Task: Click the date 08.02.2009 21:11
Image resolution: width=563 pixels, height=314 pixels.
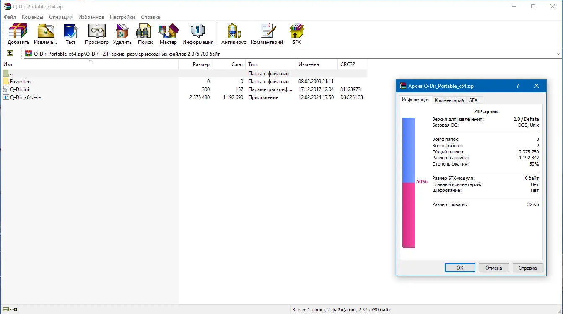Action: point(316,82)
